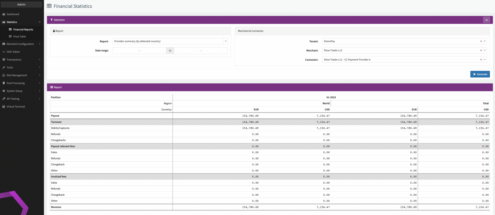Screen dimensions: 495x215
Task: Collapse the Selection panel
Action: [x=486, y=20]
